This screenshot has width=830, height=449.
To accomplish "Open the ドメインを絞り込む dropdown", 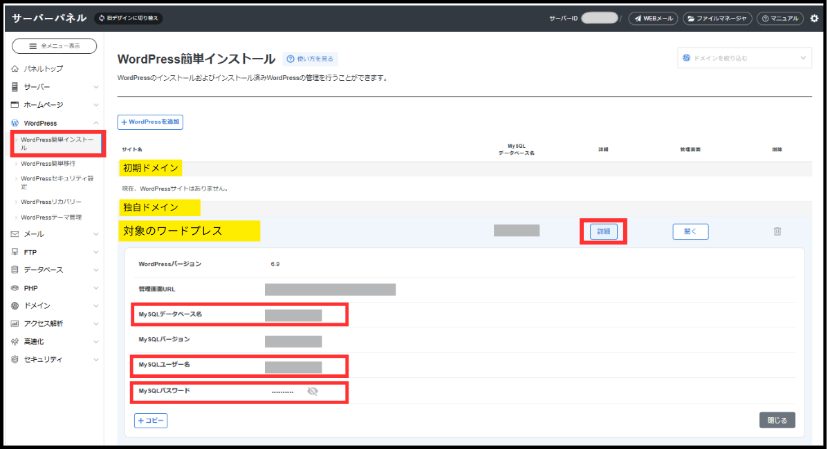I will point(744,59).
